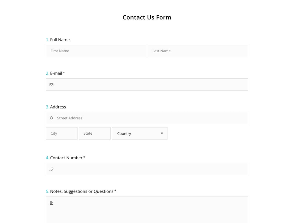This screenshot has width=294, height=223.
Task: Click the chevron icon on Country selector
Action: [162, 133]
